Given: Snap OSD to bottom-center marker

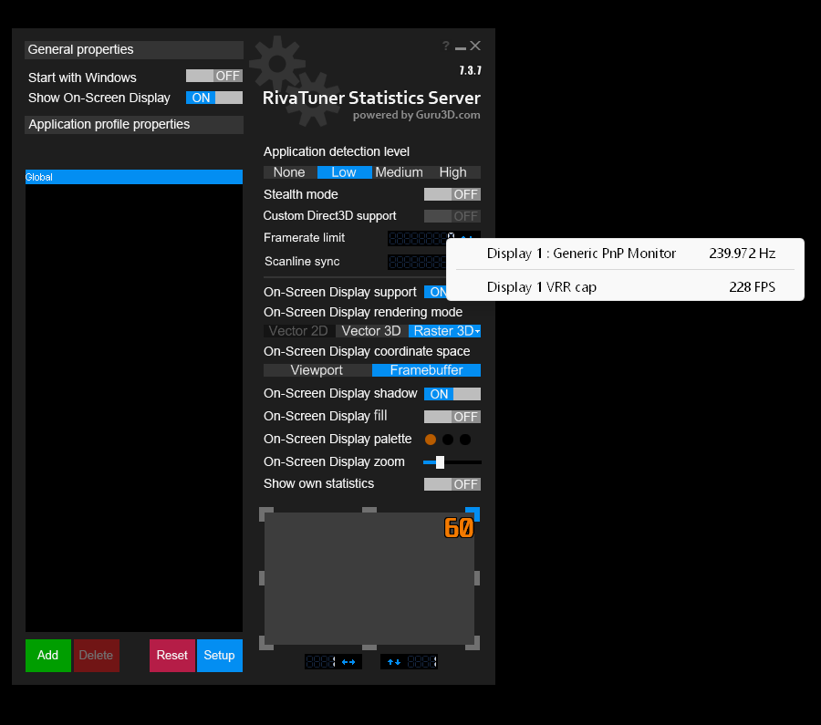Looking at the screenshot, I should (369, 647).
